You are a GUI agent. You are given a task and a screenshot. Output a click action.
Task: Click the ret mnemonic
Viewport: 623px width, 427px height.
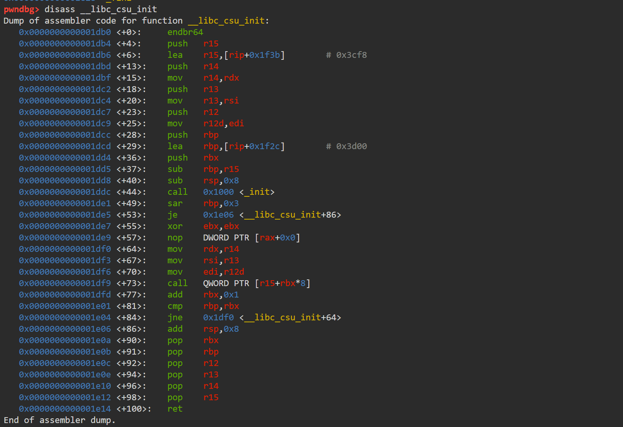[x=175, y=409]
